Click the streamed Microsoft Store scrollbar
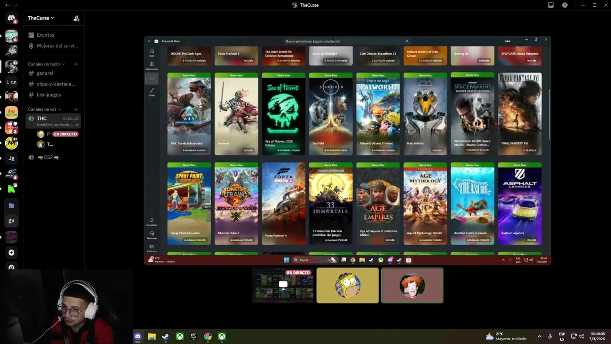Image resolution: width=611 pixels, height=344 pixels. pos(549,114)
